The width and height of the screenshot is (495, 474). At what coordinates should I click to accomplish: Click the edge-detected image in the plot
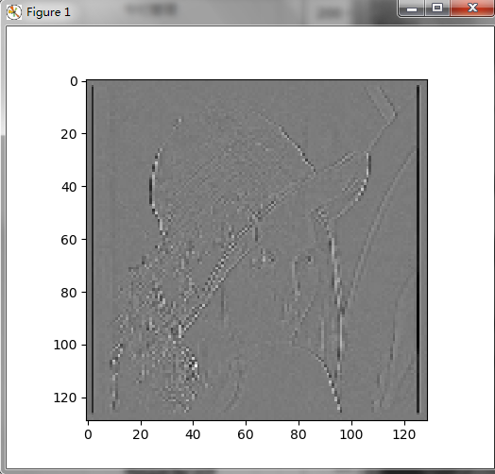[x=257, y=250]
